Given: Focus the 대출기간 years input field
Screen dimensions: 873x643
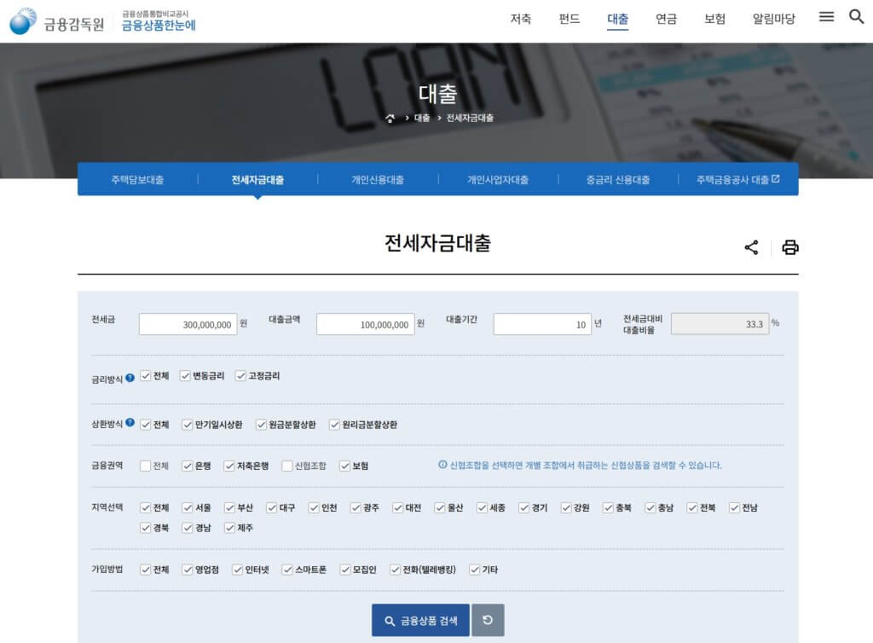Looking at the screenshot, I should click(x=542, y=324).
